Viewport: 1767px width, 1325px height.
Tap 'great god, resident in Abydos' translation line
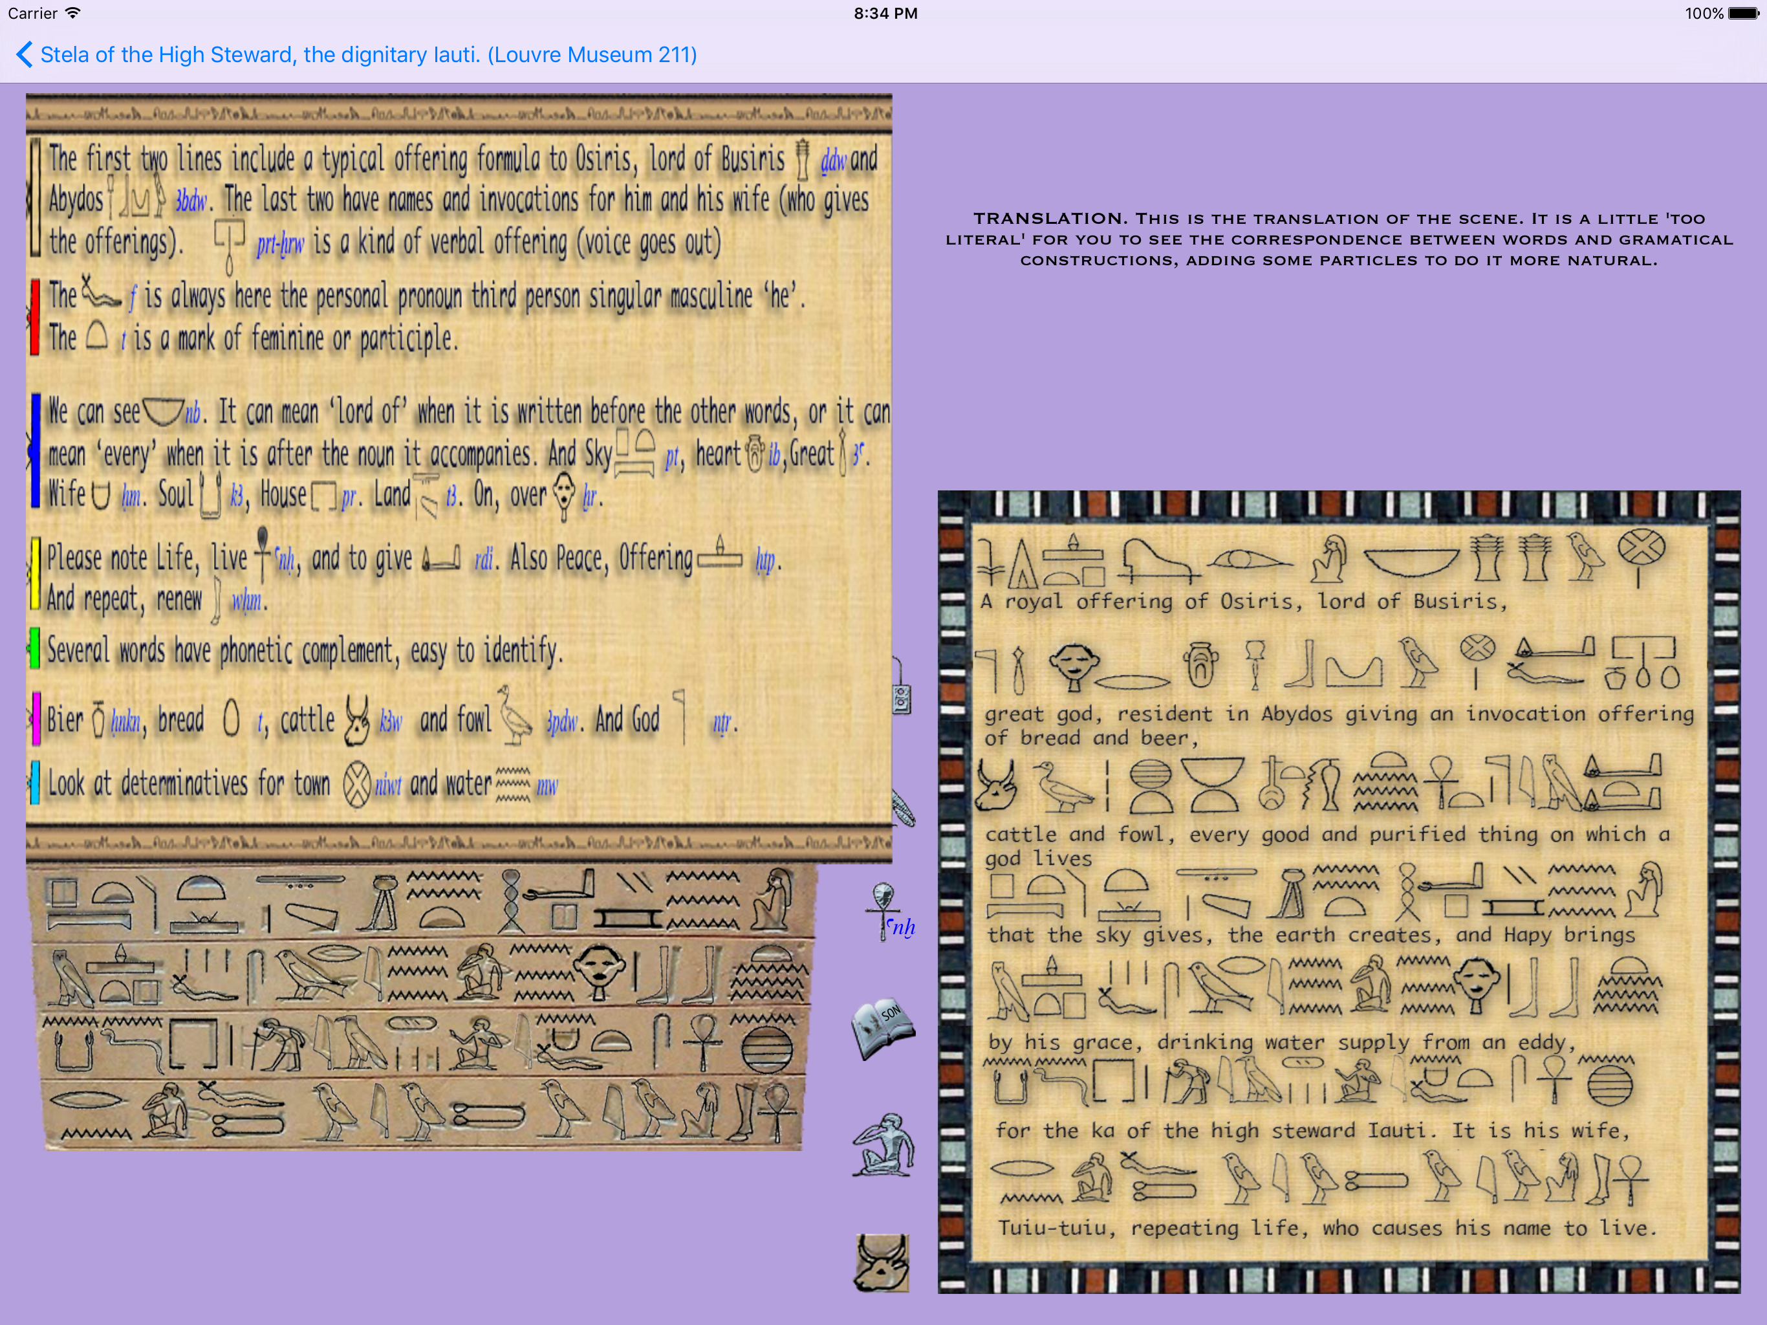click(1339, 725)
